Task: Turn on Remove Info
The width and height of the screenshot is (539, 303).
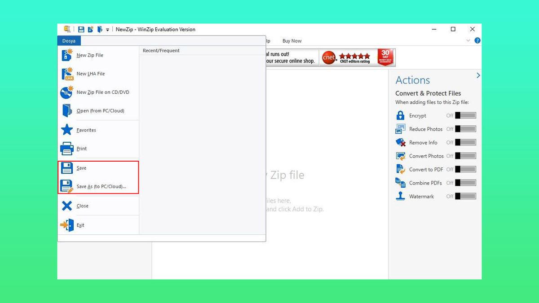Action: [466, 142]
